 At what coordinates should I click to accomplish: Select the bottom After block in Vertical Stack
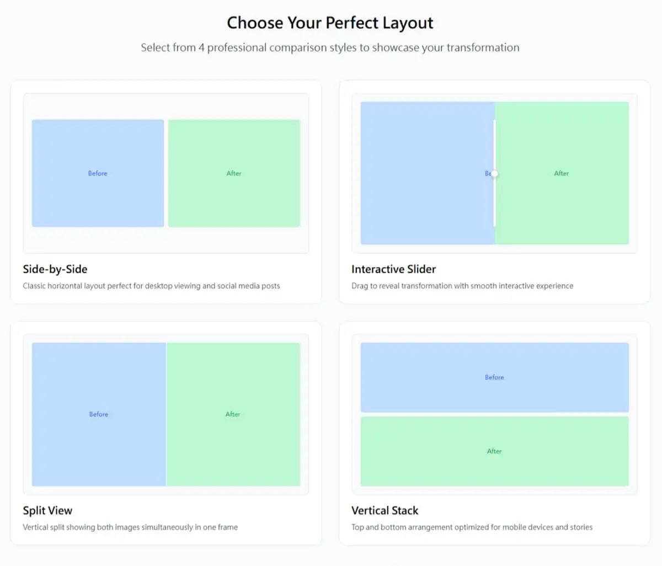coord(494,451)
